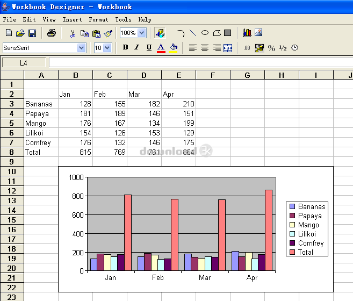The width and height of the screenshot is (353, 301).
Task: Apply the percent number format
Action: (271, 48)
